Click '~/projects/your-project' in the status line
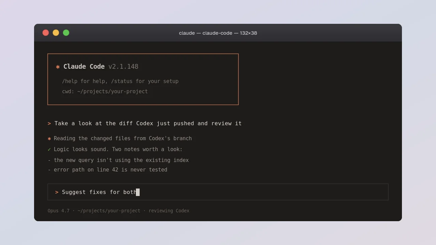The height and width of the screenshot is (245, 436). tap(109, 211)
